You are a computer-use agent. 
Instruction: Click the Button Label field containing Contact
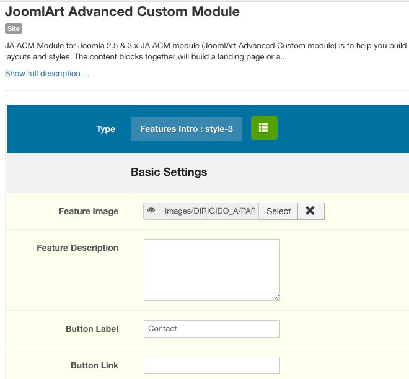pyautogui.click(x=211, y=329)
